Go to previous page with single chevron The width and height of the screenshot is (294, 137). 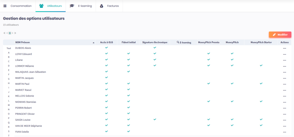7,33
